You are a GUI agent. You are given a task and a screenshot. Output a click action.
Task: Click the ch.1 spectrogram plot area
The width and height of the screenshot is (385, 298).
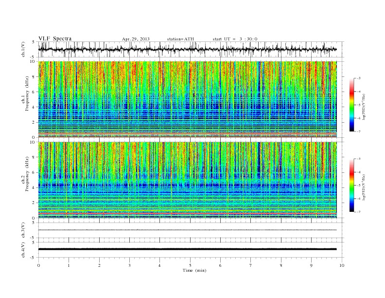pos(187,99)
